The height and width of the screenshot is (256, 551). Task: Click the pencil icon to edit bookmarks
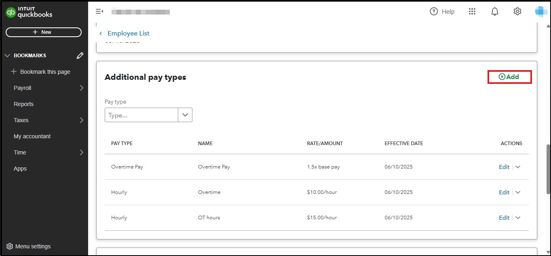coord(80,56)
